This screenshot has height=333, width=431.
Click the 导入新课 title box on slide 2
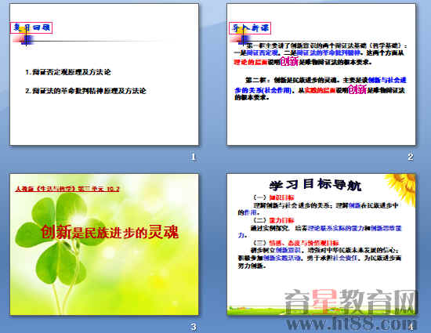click(250, 28)
